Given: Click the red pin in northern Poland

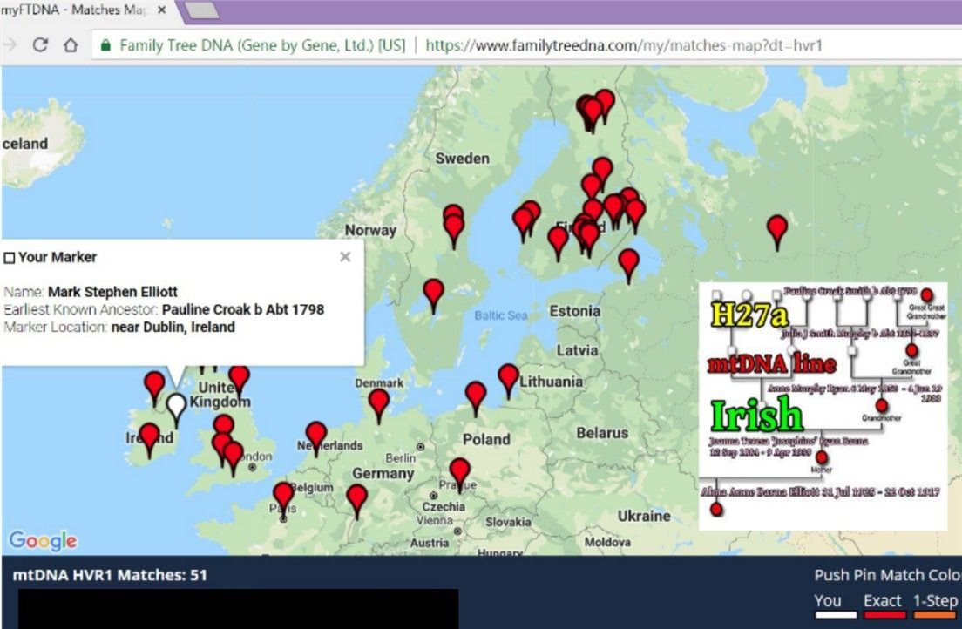Looking at the screenshot, I should click(x=476, y=394).
